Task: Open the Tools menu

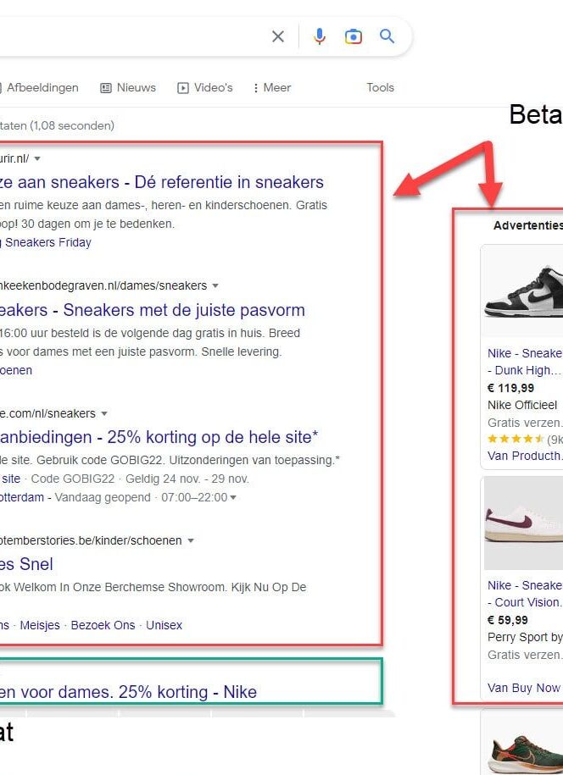Action: [380, 87]
